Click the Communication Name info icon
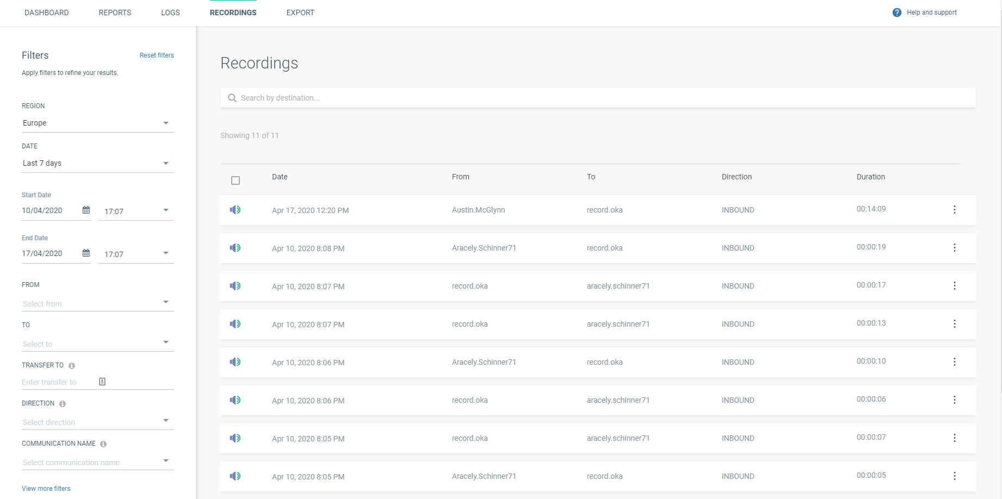This screenshot has height=499, width=1002. point(103,444)
